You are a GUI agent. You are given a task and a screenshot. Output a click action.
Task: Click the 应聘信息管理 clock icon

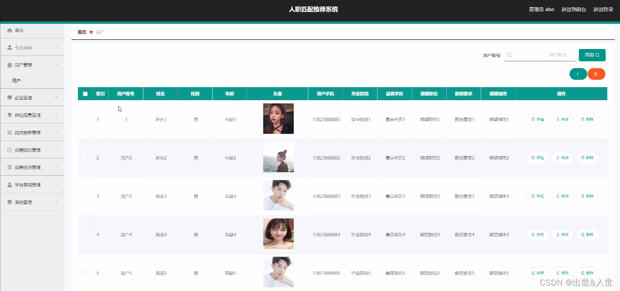tap(10, 149)
